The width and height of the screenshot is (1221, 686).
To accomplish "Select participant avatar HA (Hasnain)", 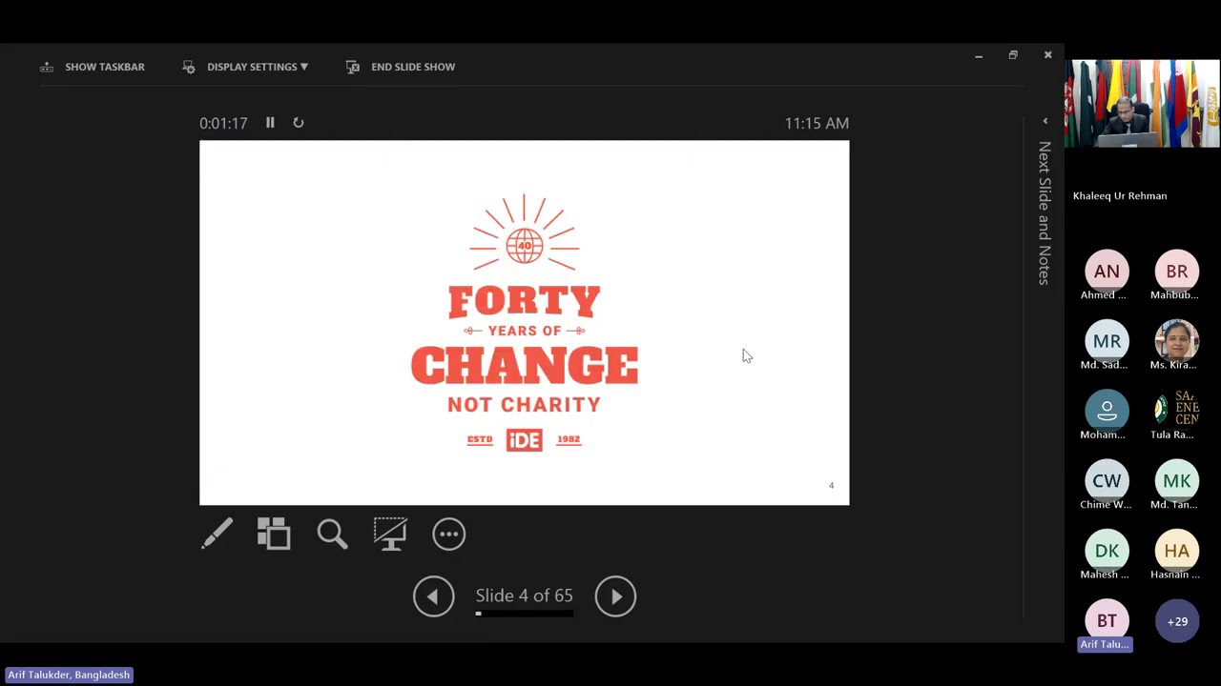I will pyautogui.click(x=1176, y=551).
